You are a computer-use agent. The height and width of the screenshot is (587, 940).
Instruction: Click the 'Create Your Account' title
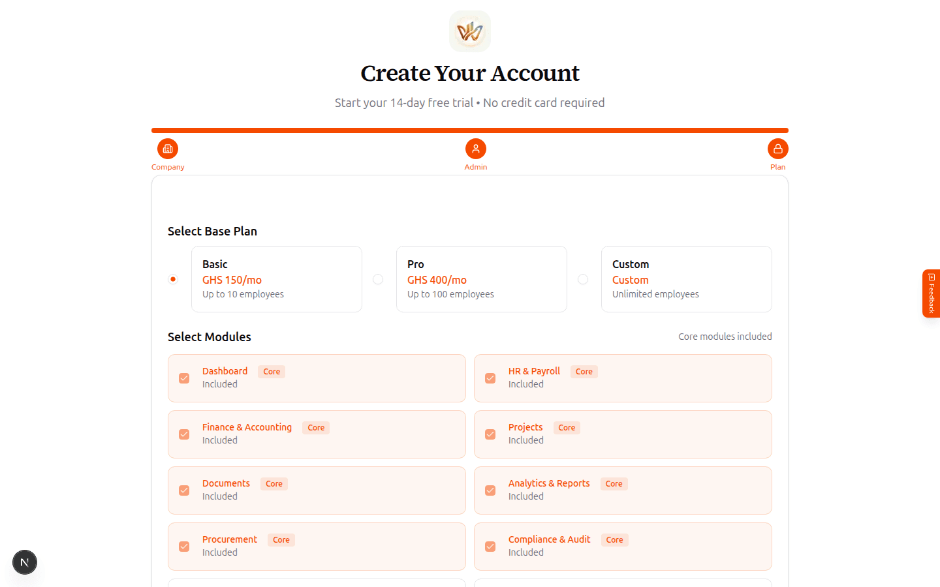coord(470,73)
